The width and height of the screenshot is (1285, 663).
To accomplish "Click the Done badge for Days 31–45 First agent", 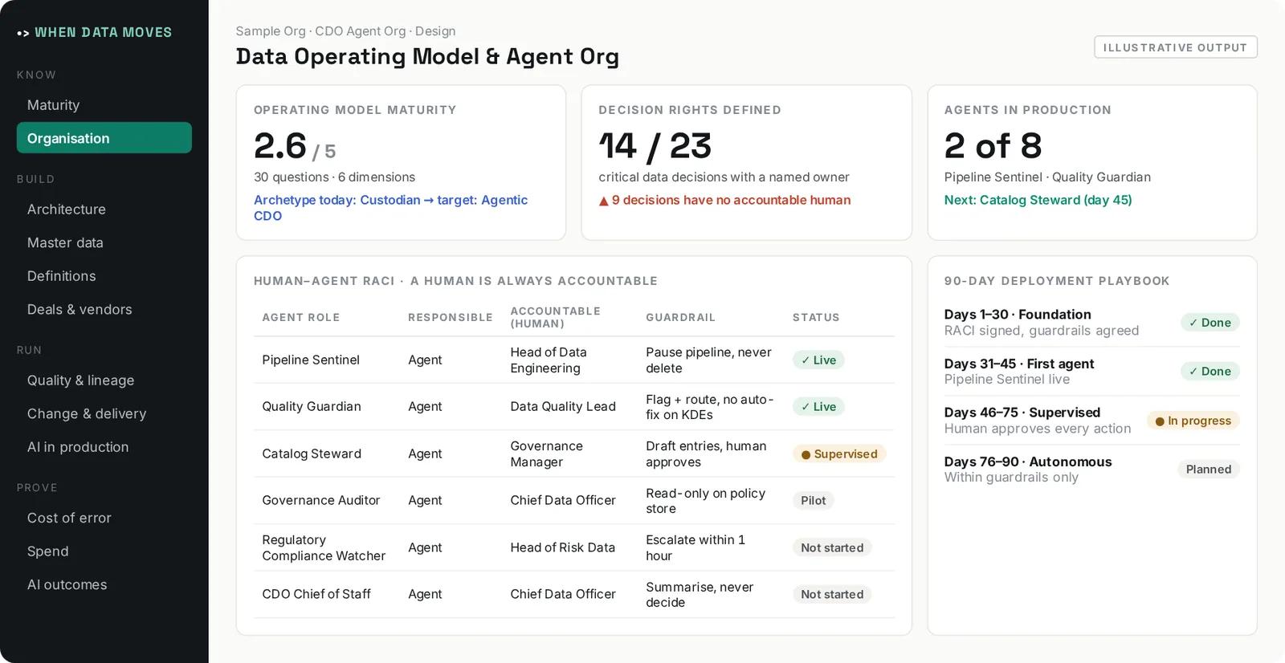I will 1210,372.
